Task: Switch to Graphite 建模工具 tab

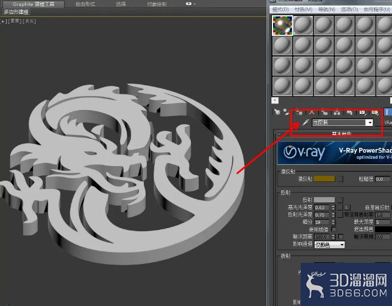Action: pos(34,4)
